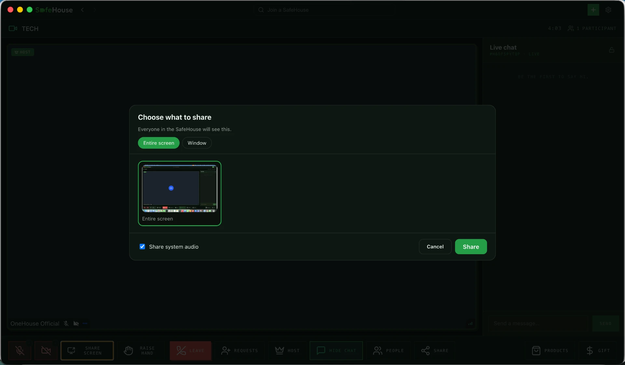Open the connection stats bars icon
The image size is (625, 365).
pyautogui.click(x=470, y=323)
